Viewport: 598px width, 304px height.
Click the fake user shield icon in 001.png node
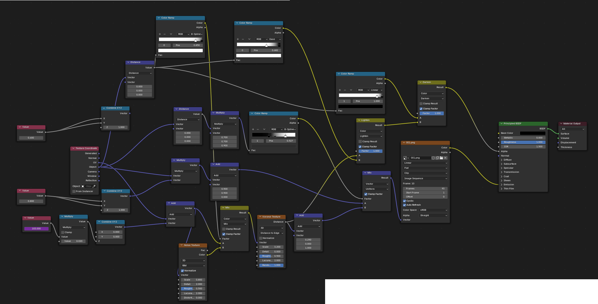(433, 158)
